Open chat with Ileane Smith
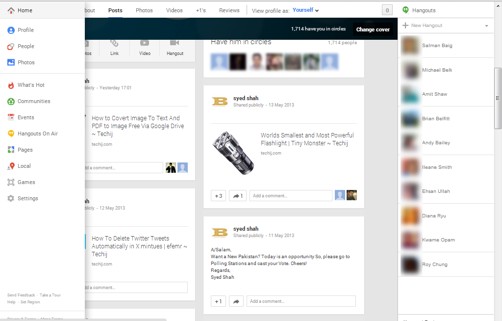502x321 pixels. coord(446,167)
